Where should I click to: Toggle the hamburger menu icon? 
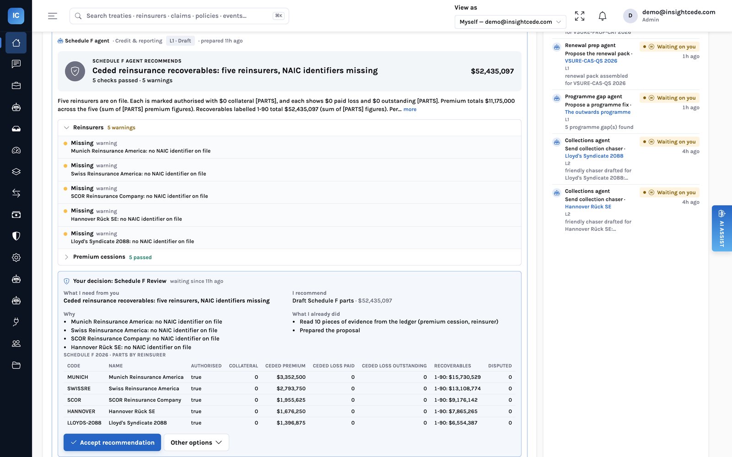point(53,16)
